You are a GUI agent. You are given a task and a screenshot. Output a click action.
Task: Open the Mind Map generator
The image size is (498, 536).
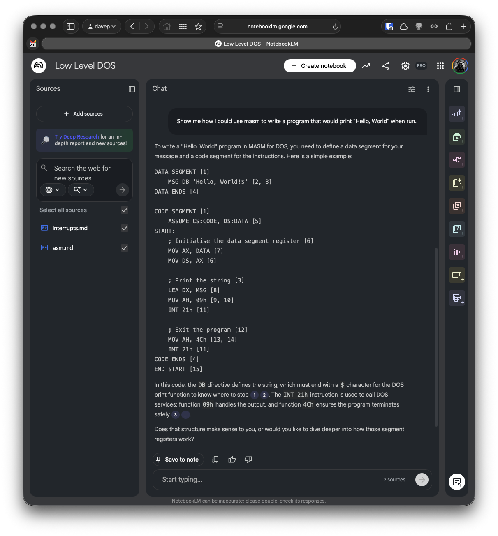tap(457, 160)
